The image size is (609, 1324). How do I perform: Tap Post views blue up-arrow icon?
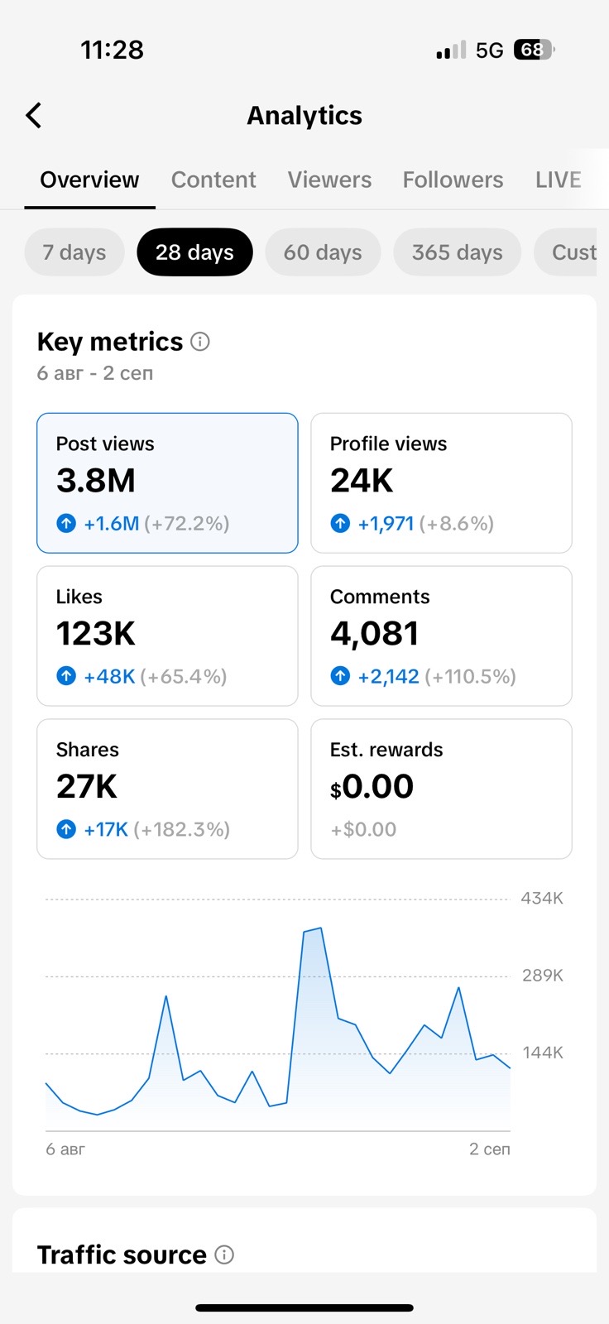(66, 523)
